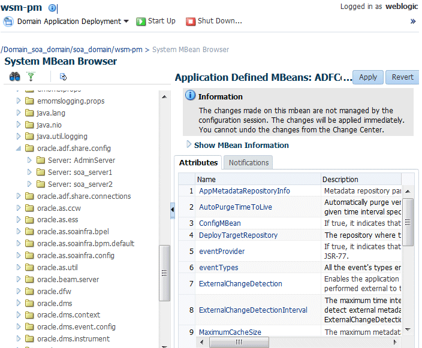Open the ExternalChangeDetection attribute

click(240, 284)
